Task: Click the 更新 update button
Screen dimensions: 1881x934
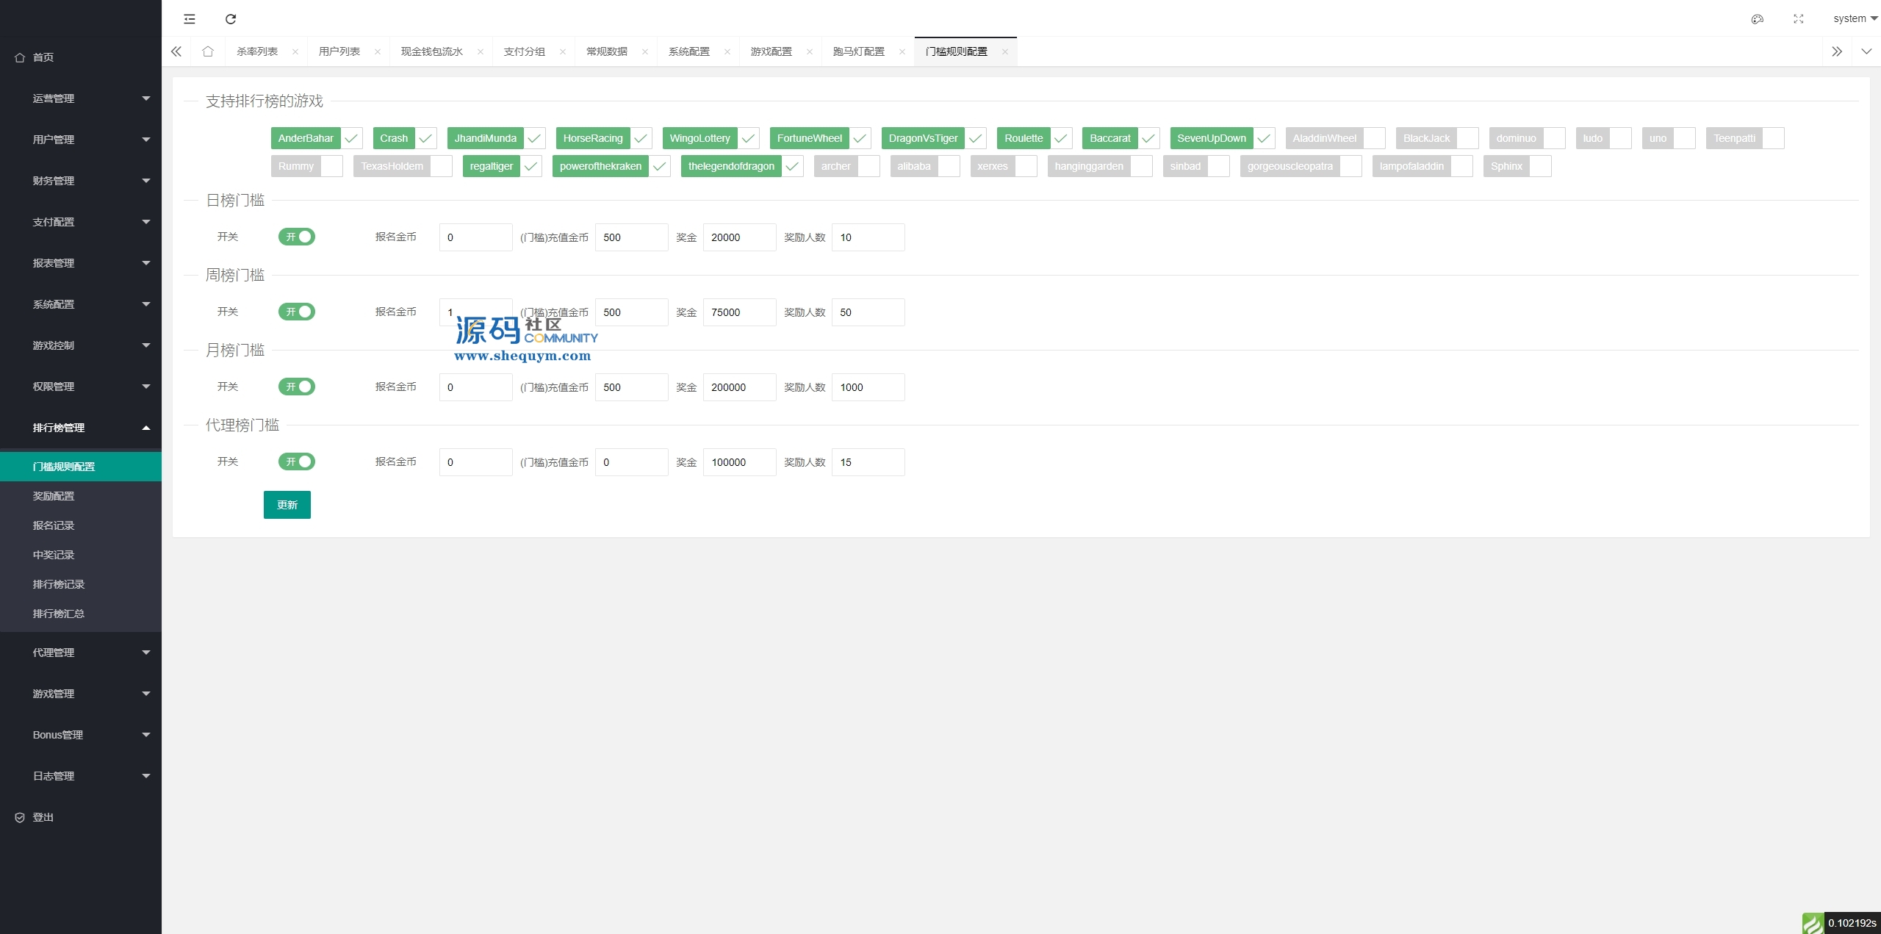Action: pos(287,505)
